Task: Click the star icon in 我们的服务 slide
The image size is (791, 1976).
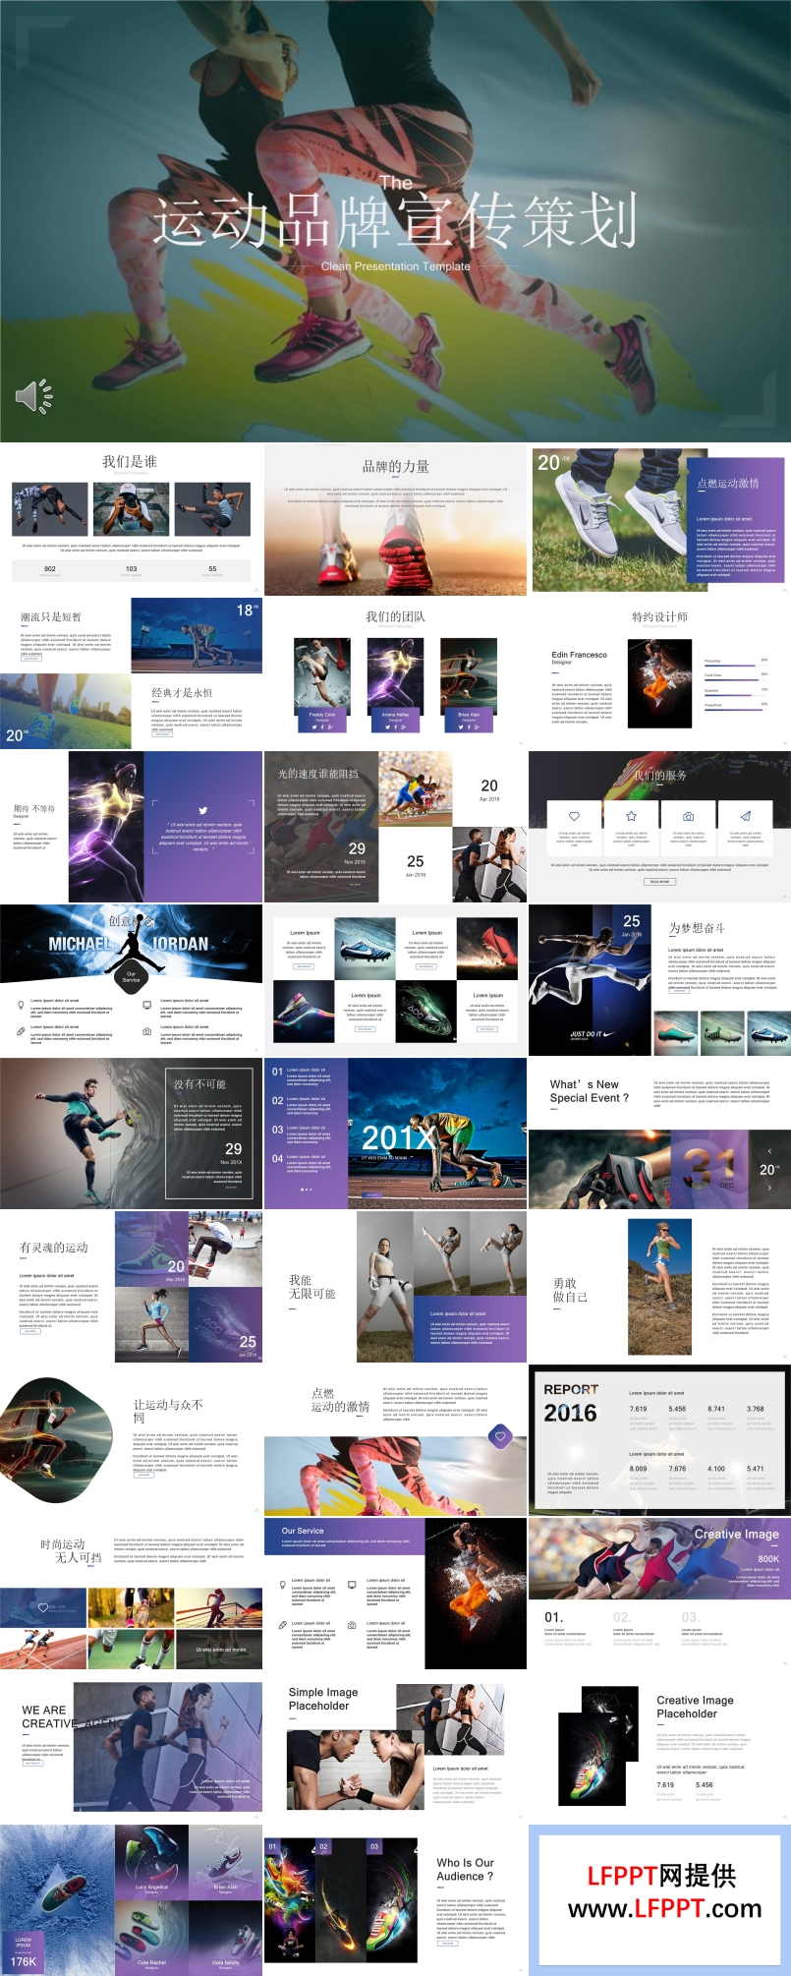Action: (631, 816)
